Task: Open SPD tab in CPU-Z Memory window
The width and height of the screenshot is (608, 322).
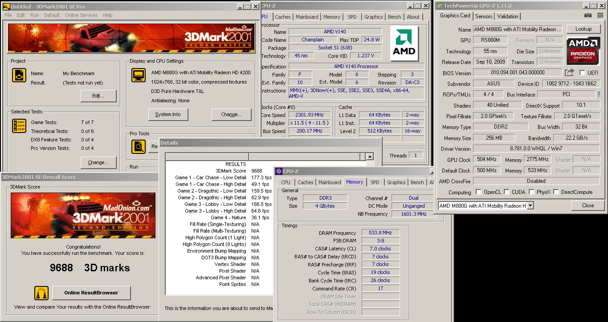Action: (375, 182)
